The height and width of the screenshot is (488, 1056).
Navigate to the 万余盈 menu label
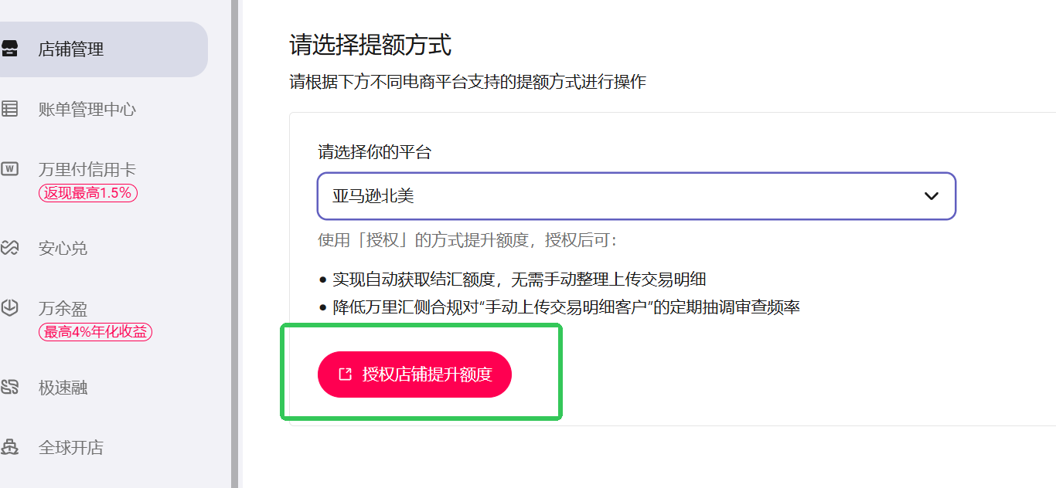(63, 309)
